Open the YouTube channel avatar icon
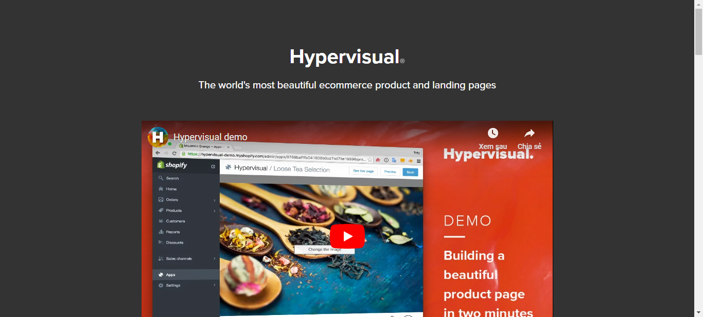Viewport: 703px width, 317px height. (158, 137)
